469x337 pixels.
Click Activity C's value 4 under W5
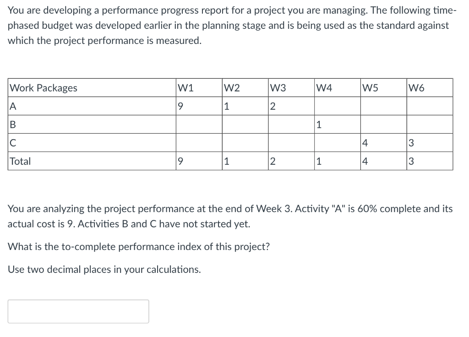(x=364, y=142)
